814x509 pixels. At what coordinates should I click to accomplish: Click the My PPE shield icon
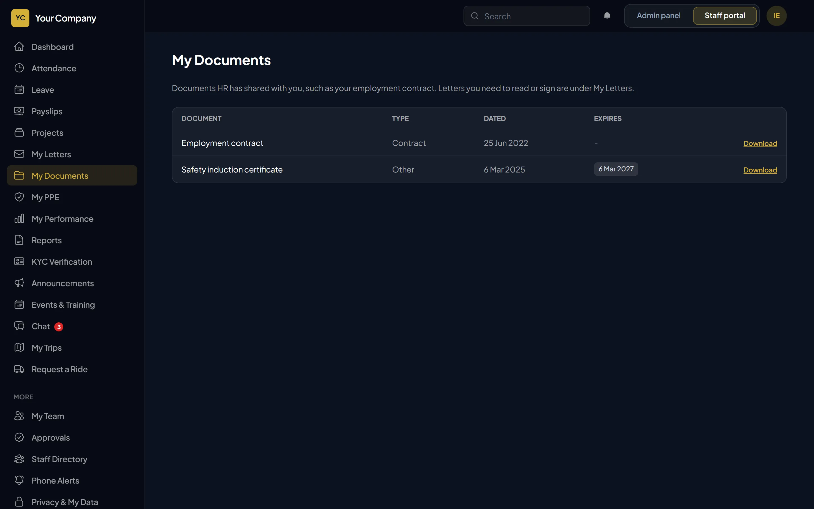[x=19, y=197]
